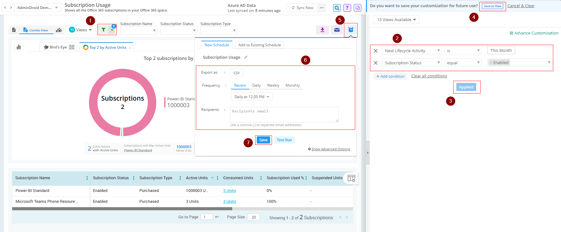Edit schedule name with pencil icon
This screenshot has width=561, height=232.
[x=246, y=57]
